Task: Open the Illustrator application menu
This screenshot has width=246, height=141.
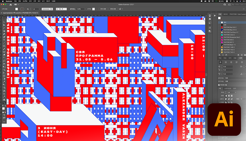Action: click(9, 1)
